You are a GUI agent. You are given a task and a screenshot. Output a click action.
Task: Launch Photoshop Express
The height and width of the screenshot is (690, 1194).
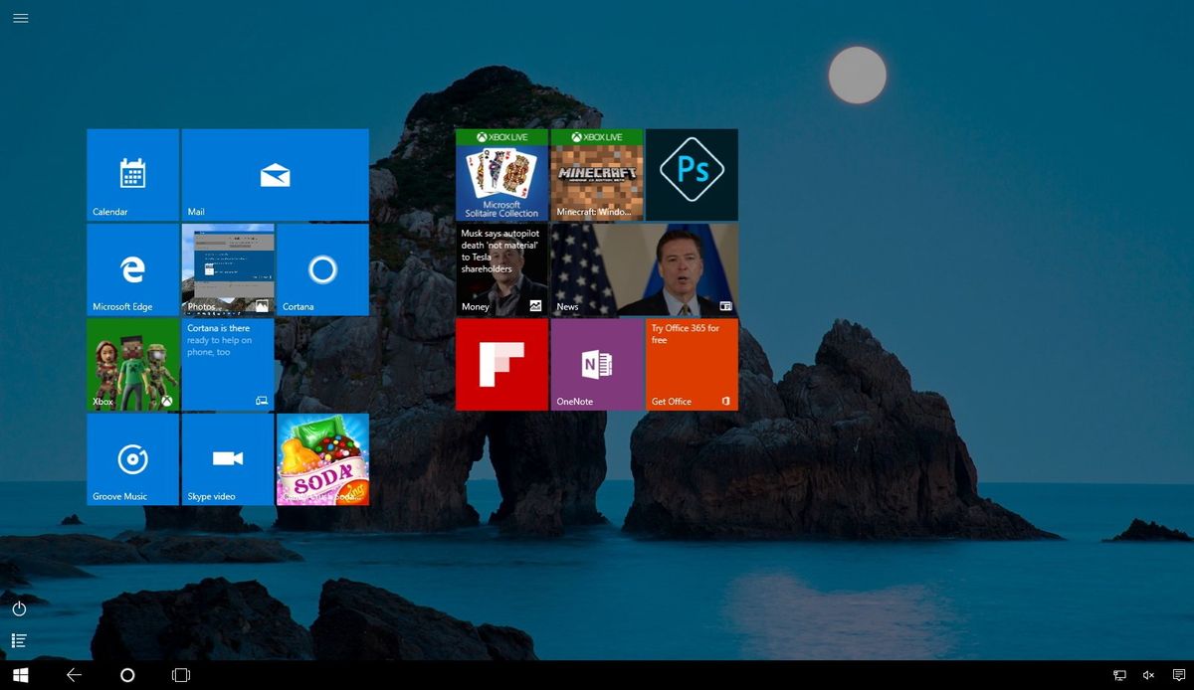pos(692,174)
